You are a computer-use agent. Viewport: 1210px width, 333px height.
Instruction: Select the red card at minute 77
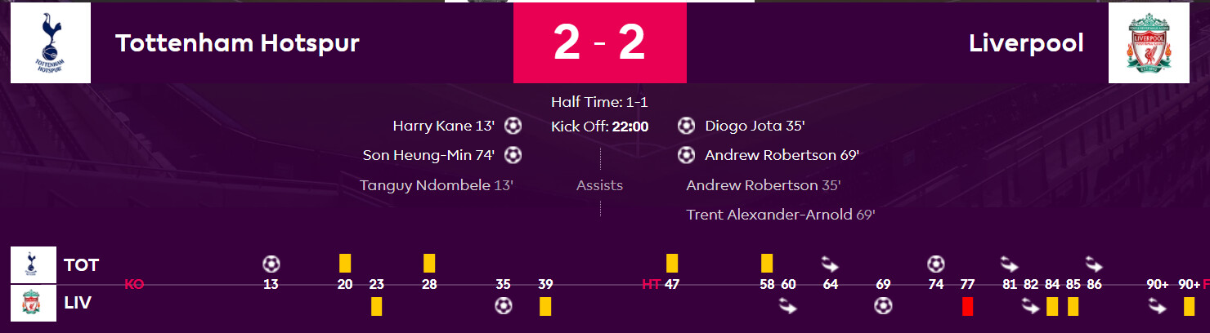(968, 306)
